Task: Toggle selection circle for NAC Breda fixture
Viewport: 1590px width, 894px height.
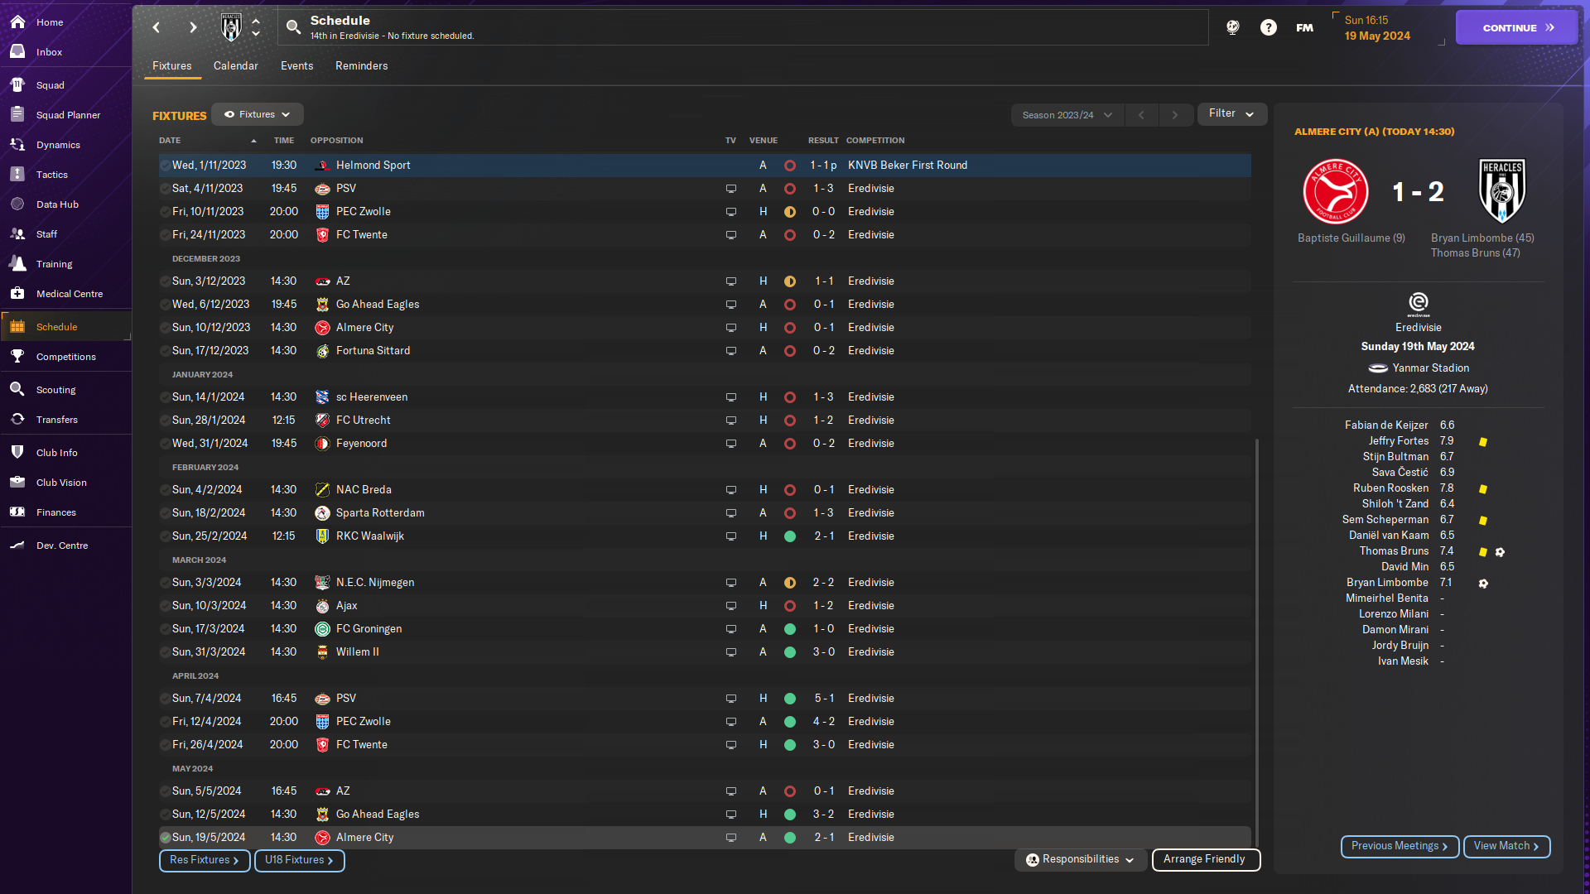Action: point(165,490)
